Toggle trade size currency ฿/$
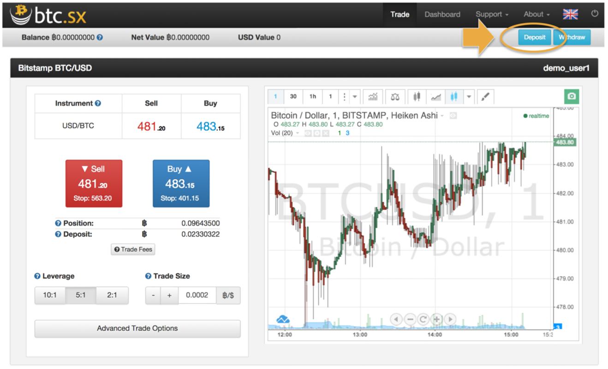Screen dimensions: 608x369 coord(228,295)
